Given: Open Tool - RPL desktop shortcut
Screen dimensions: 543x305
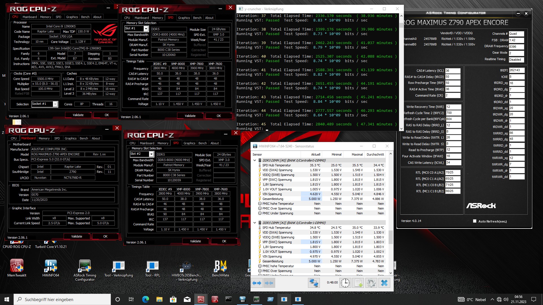Looking at the screenshot, I should click(152, 268).
